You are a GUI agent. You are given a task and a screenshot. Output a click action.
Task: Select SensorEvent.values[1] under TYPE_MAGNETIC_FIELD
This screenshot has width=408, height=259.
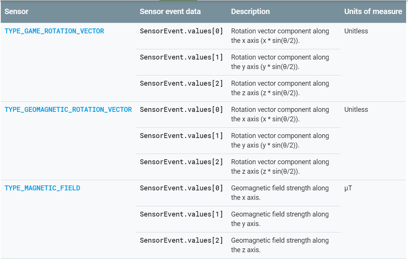(x=181, y=214)
